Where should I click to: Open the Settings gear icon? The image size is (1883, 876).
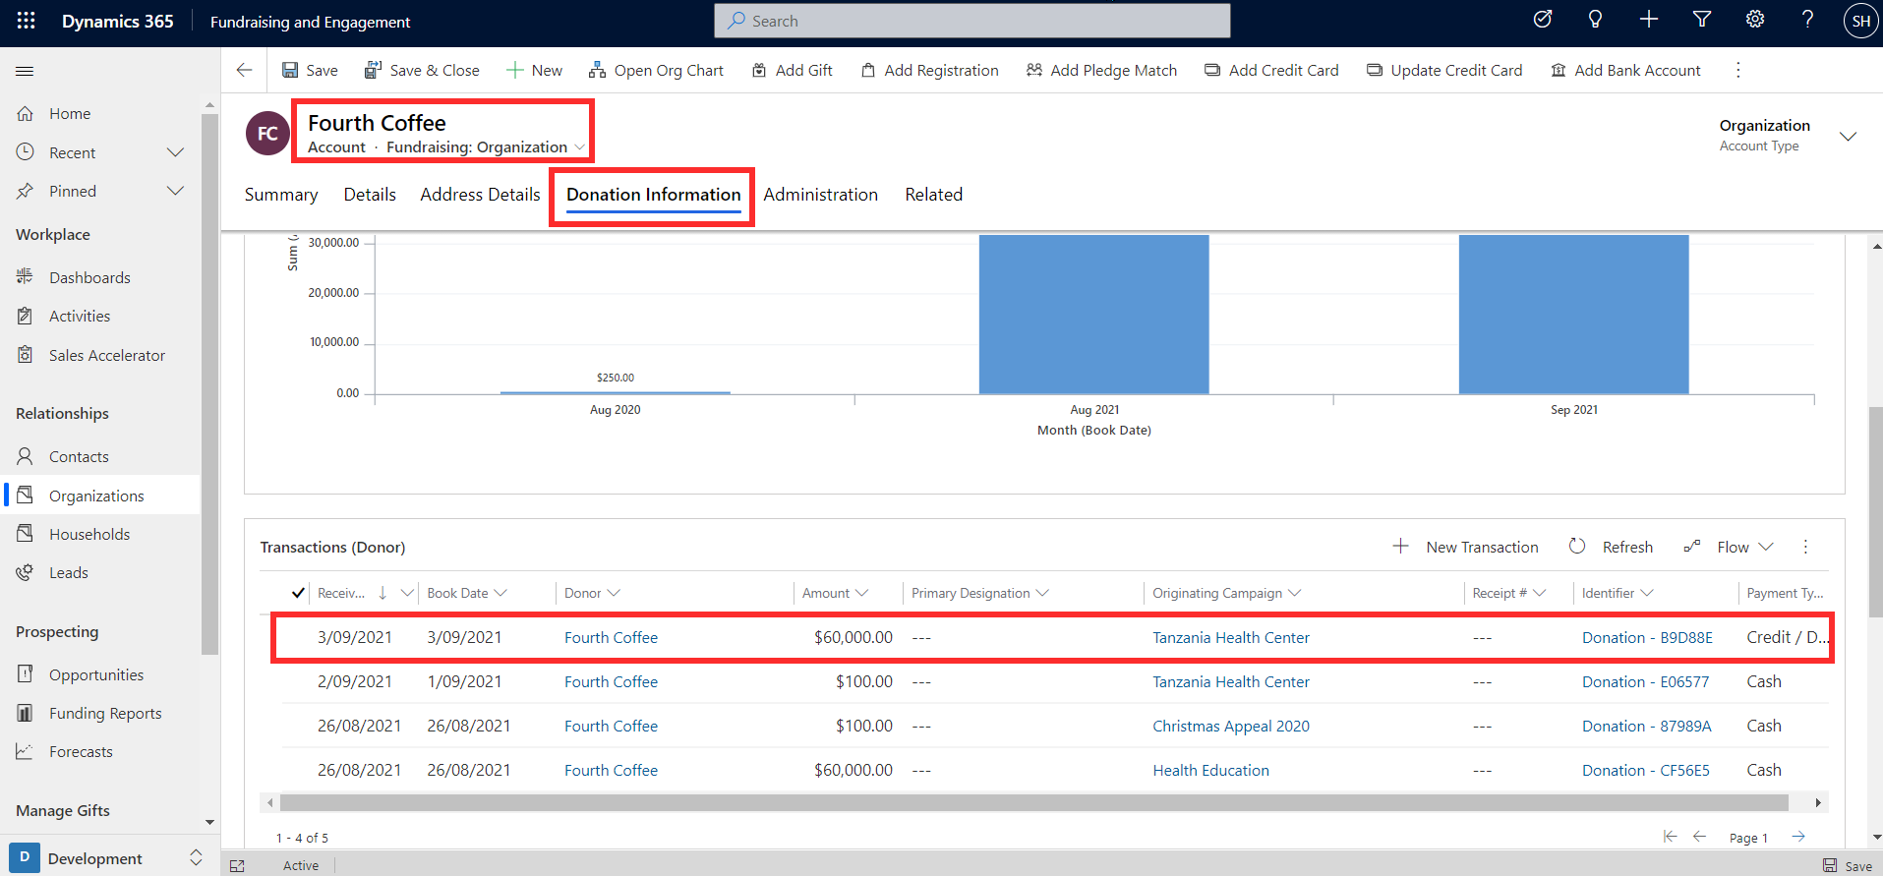coord(1755,20)
